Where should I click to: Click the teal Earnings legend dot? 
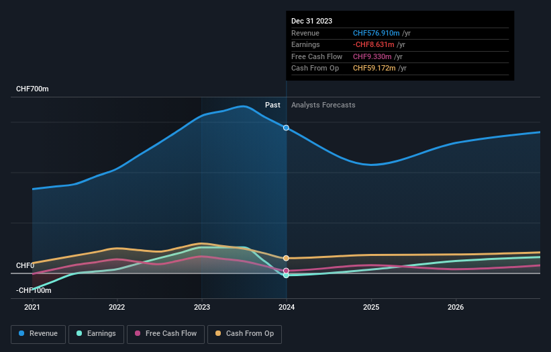pyautogui.click(x=79, y=333)
